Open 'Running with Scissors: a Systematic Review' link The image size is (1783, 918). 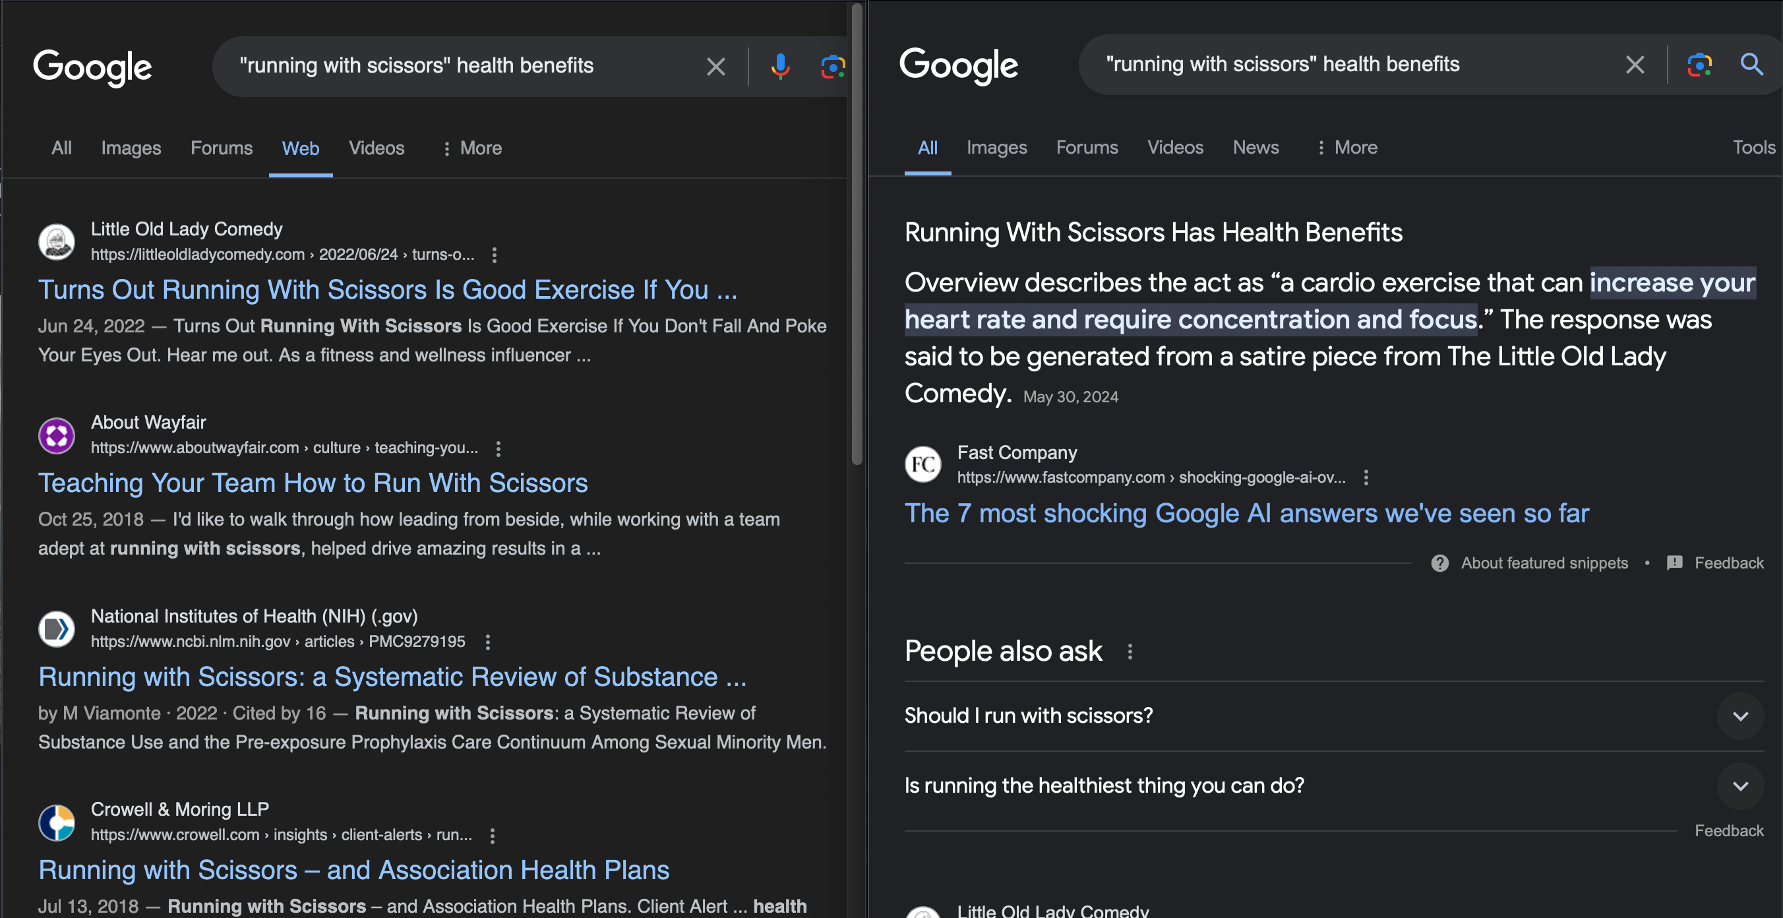coord(392,677)
